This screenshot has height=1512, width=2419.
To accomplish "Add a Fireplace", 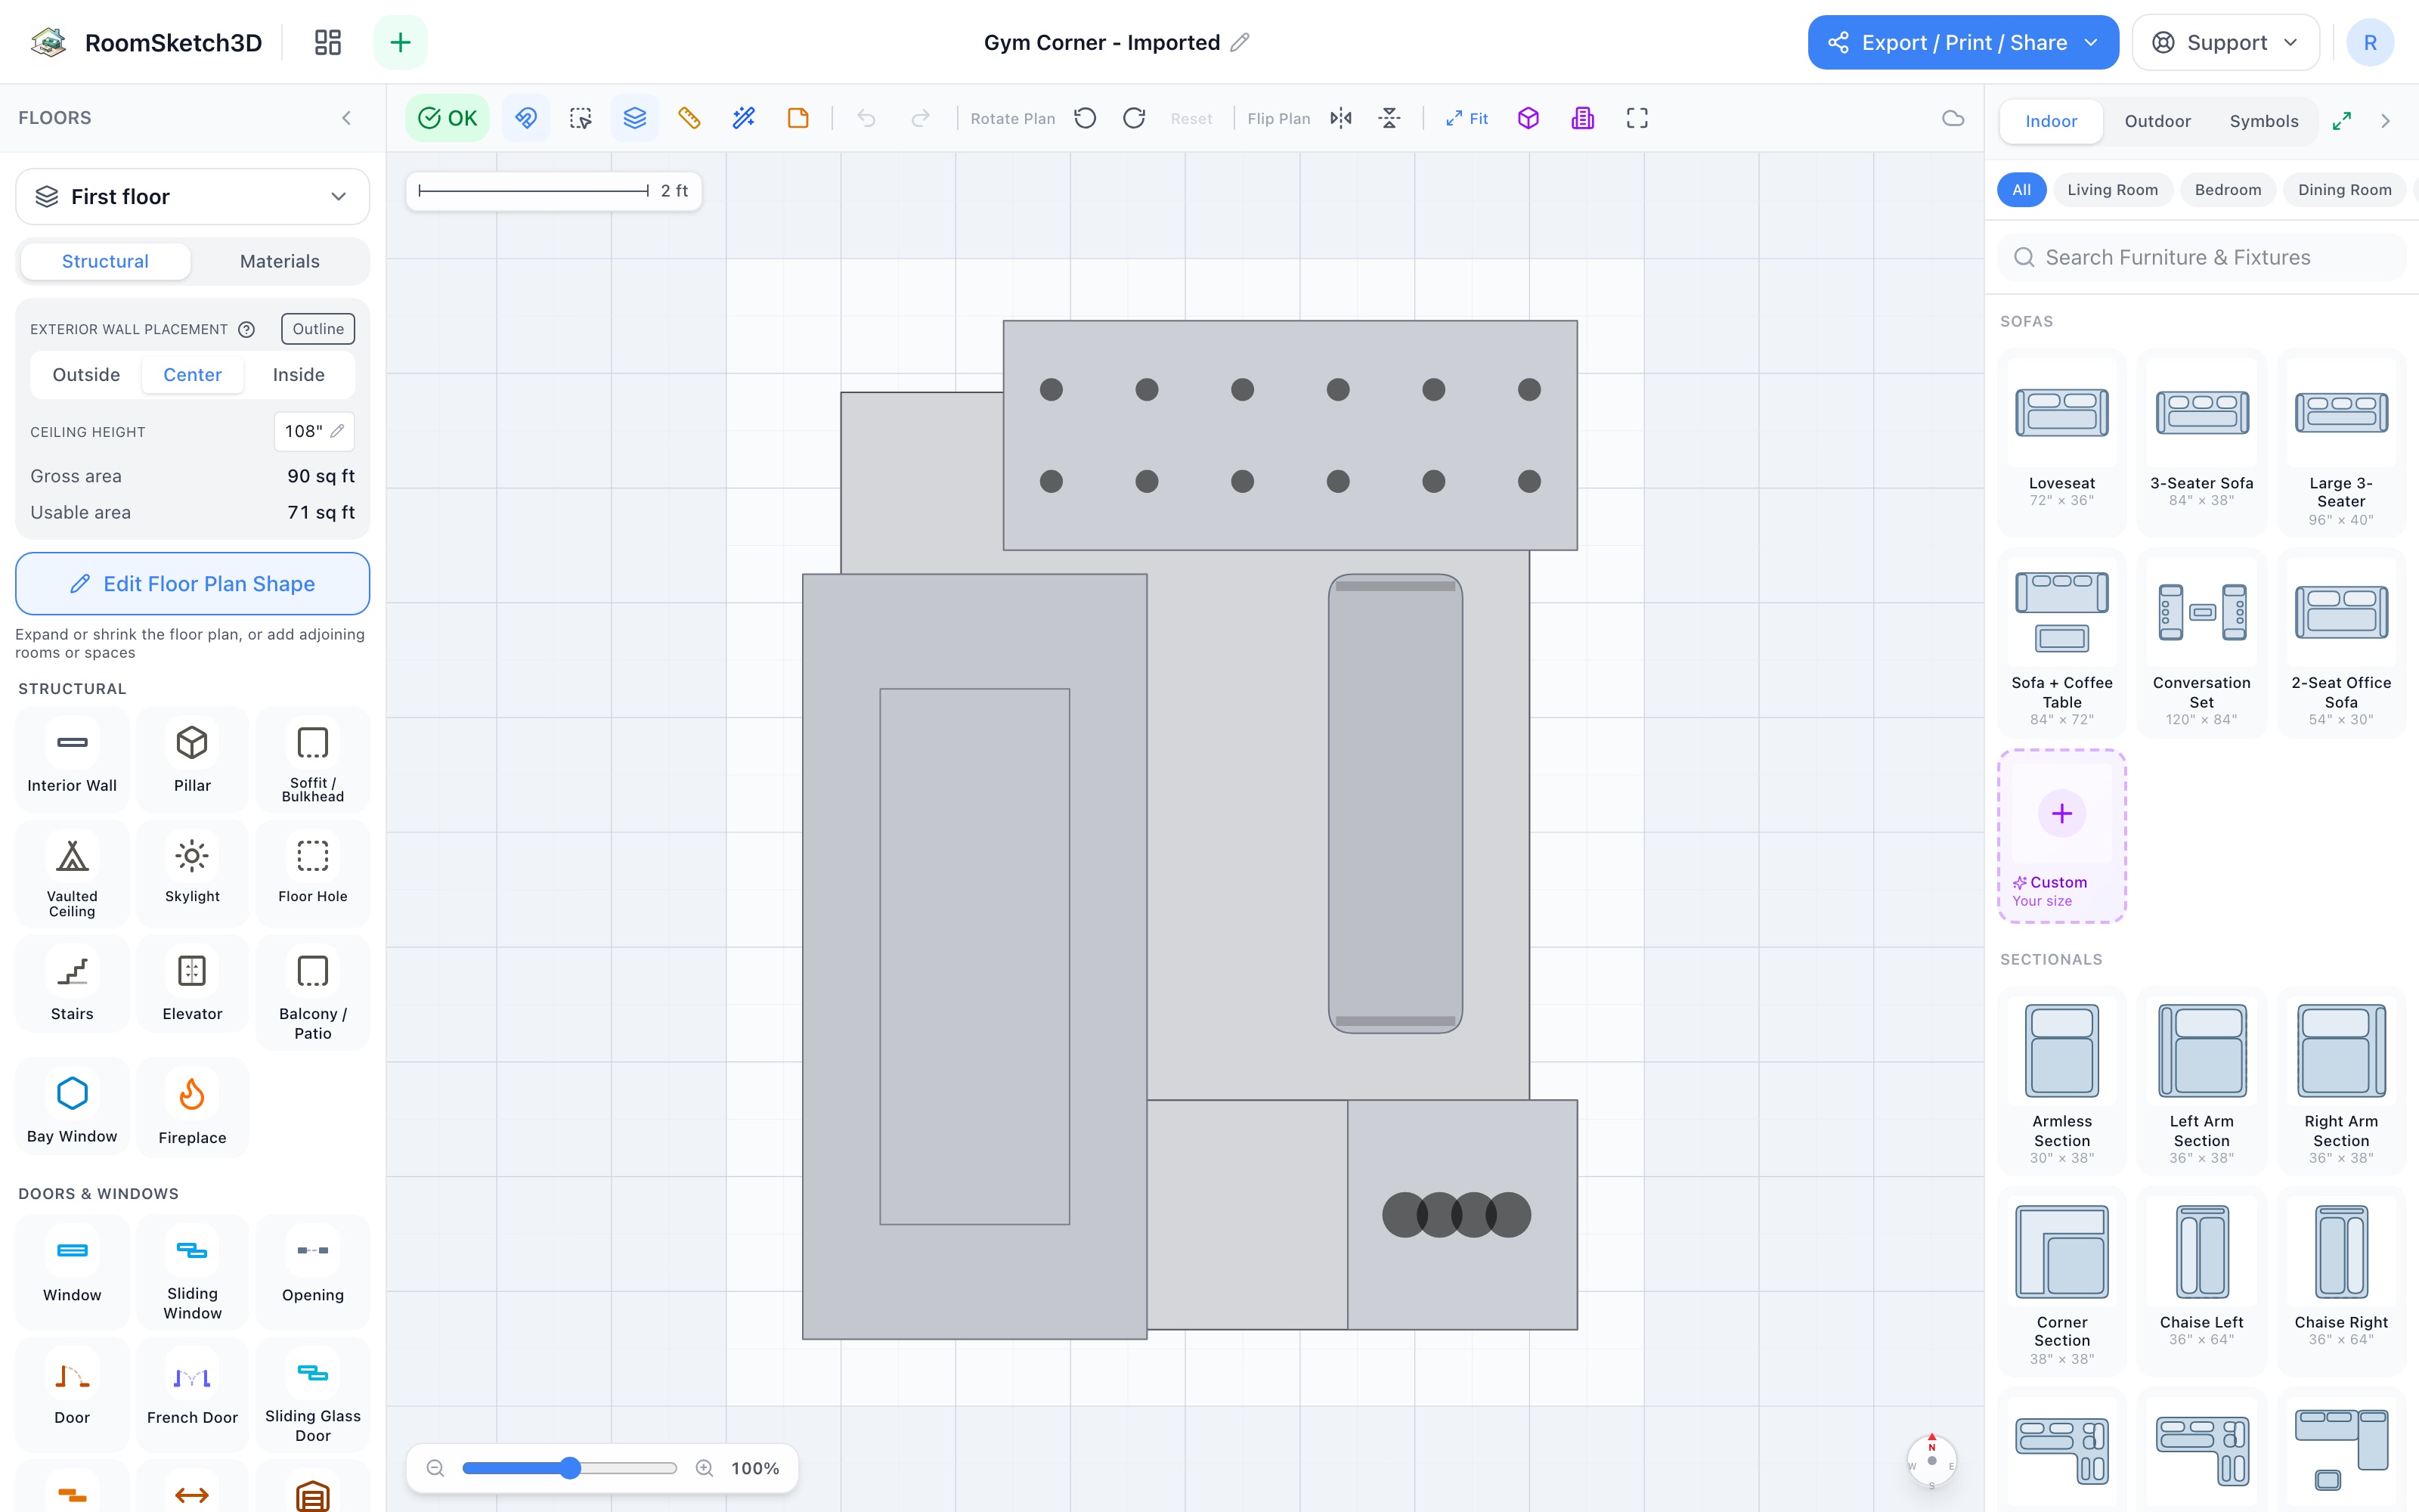I will pos(192,1108).
